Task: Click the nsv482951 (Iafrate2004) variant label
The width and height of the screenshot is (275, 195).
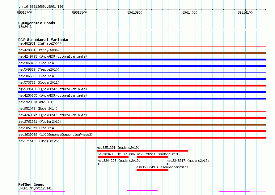Action: click(40, 43)
